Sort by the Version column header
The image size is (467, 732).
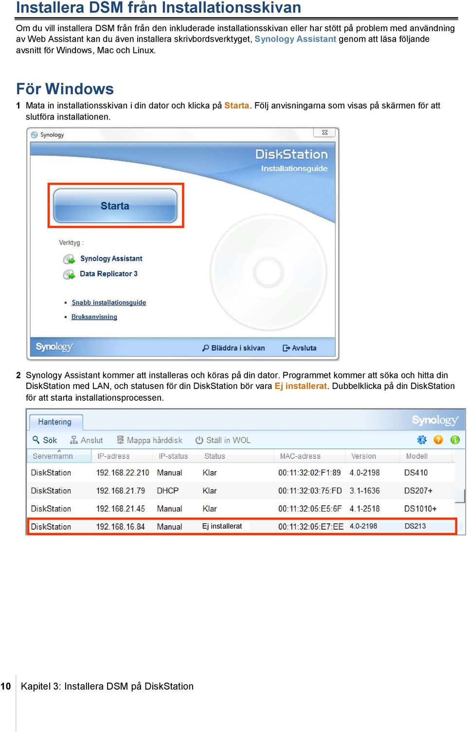[x=373, y=456]
